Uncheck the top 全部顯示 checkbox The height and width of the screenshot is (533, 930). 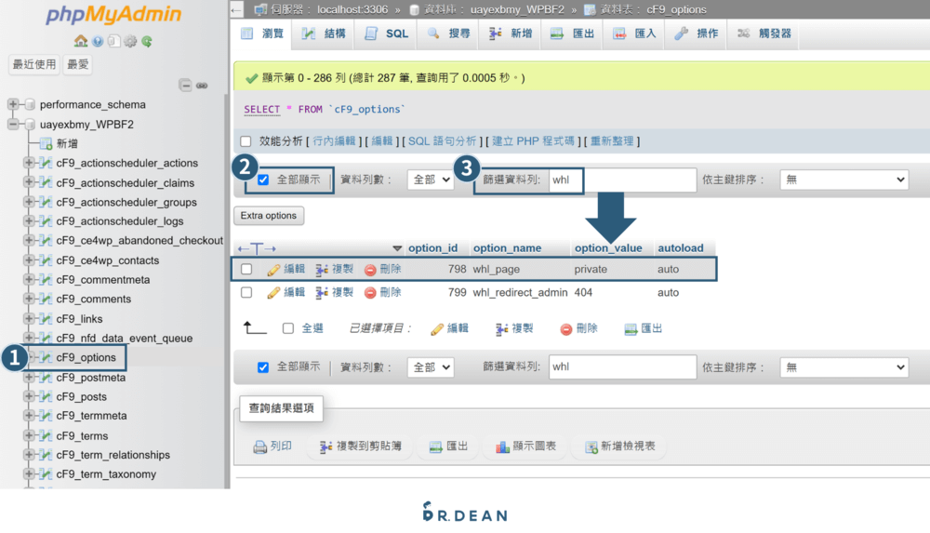pos(263,180)
